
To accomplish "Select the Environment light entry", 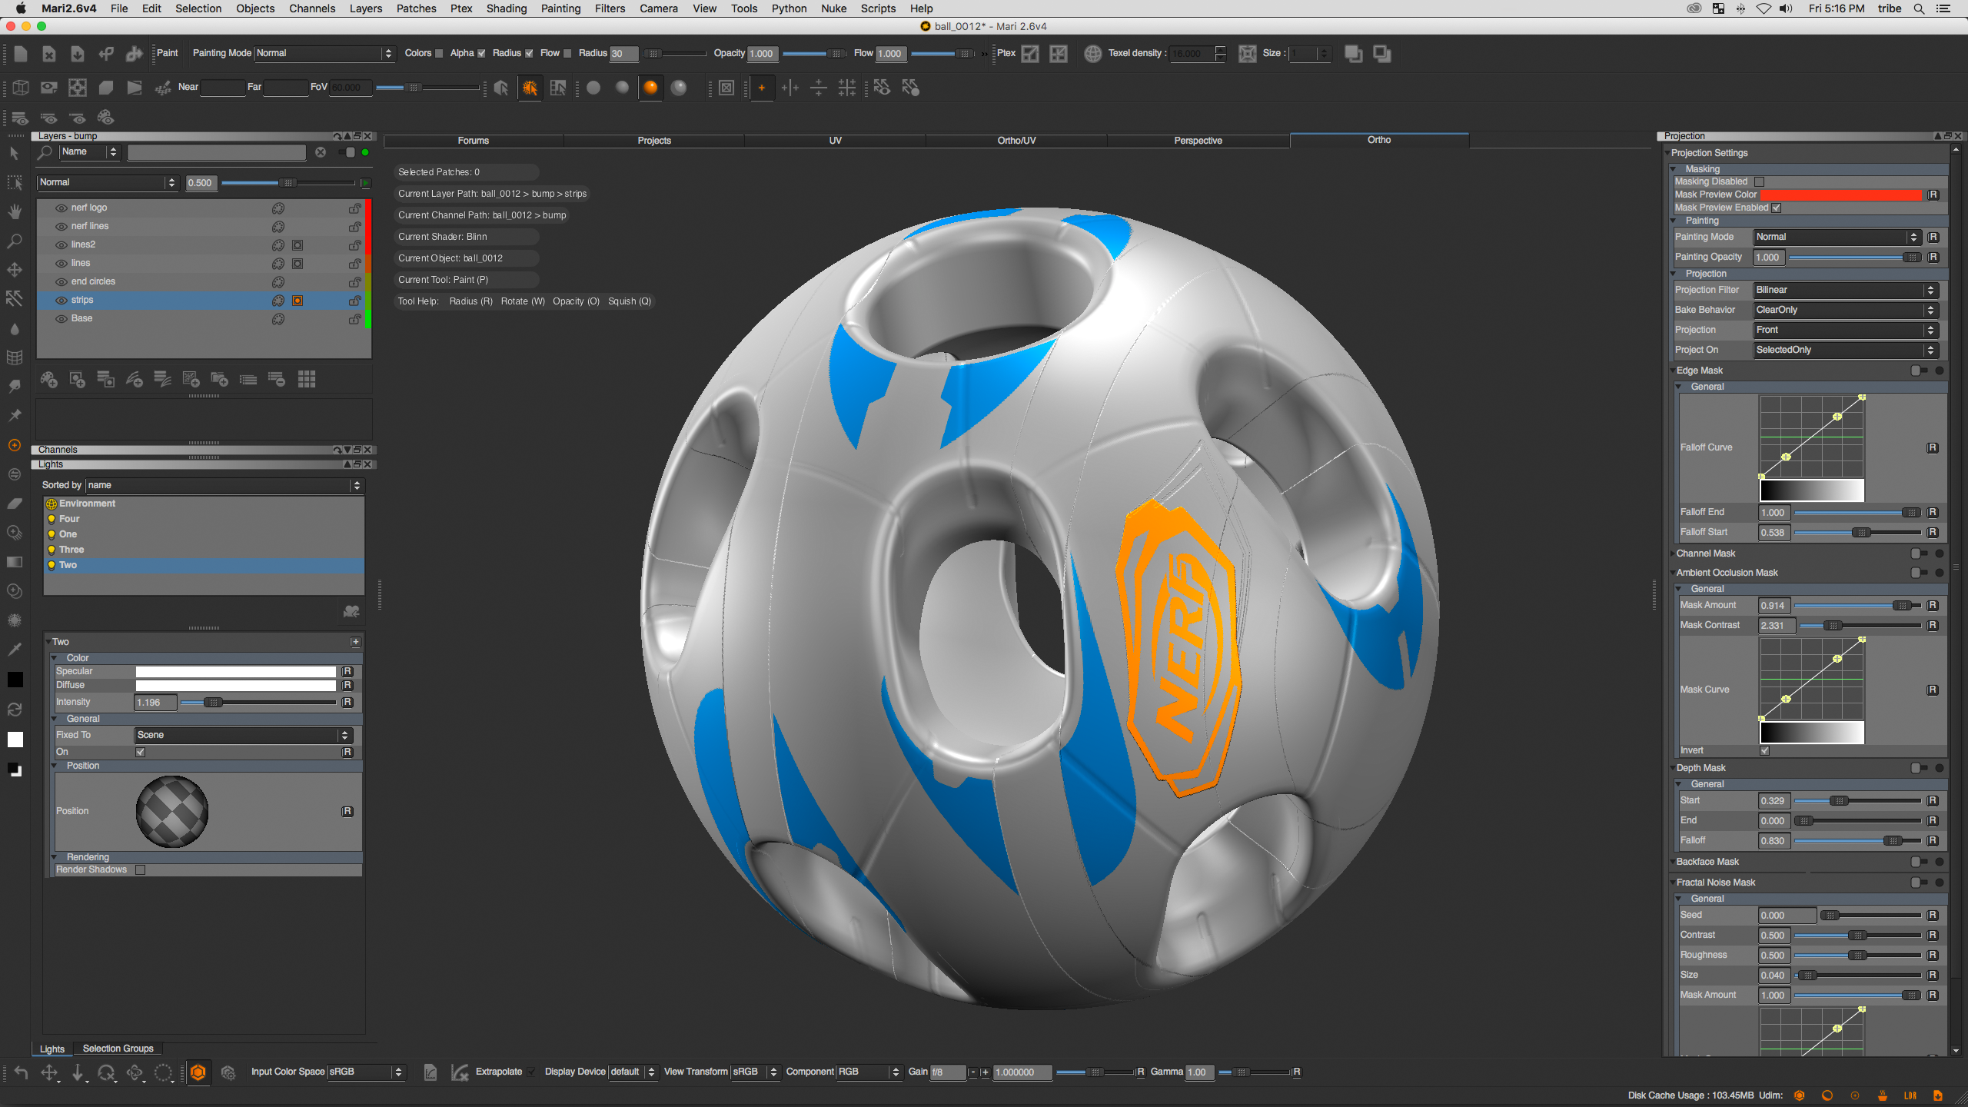I will (x=204, y=504).
